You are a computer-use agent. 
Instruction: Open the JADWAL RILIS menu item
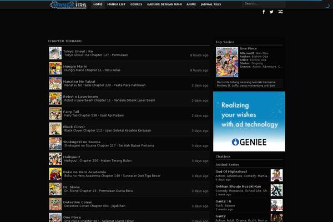(211, 4)
